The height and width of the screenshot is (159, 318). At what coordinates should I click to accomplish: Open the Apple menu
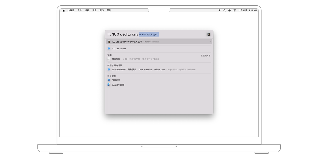click(64, 10)
